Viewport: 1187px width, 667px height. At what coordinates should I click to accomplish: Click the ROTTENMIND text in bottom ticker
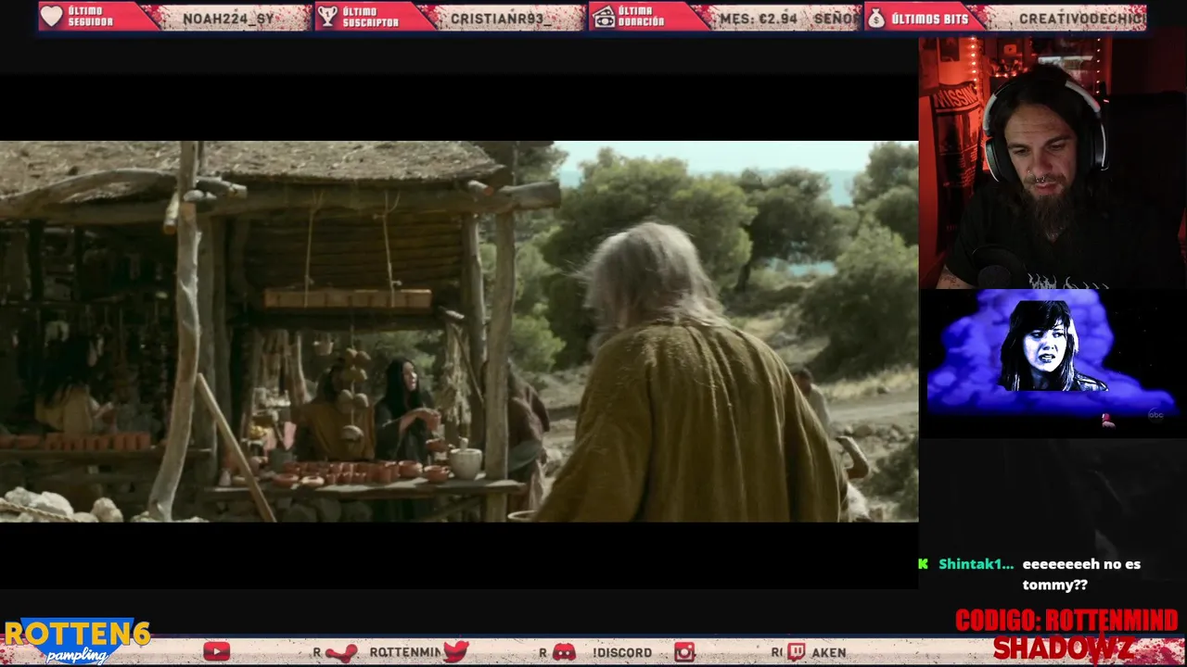[405, 653]
